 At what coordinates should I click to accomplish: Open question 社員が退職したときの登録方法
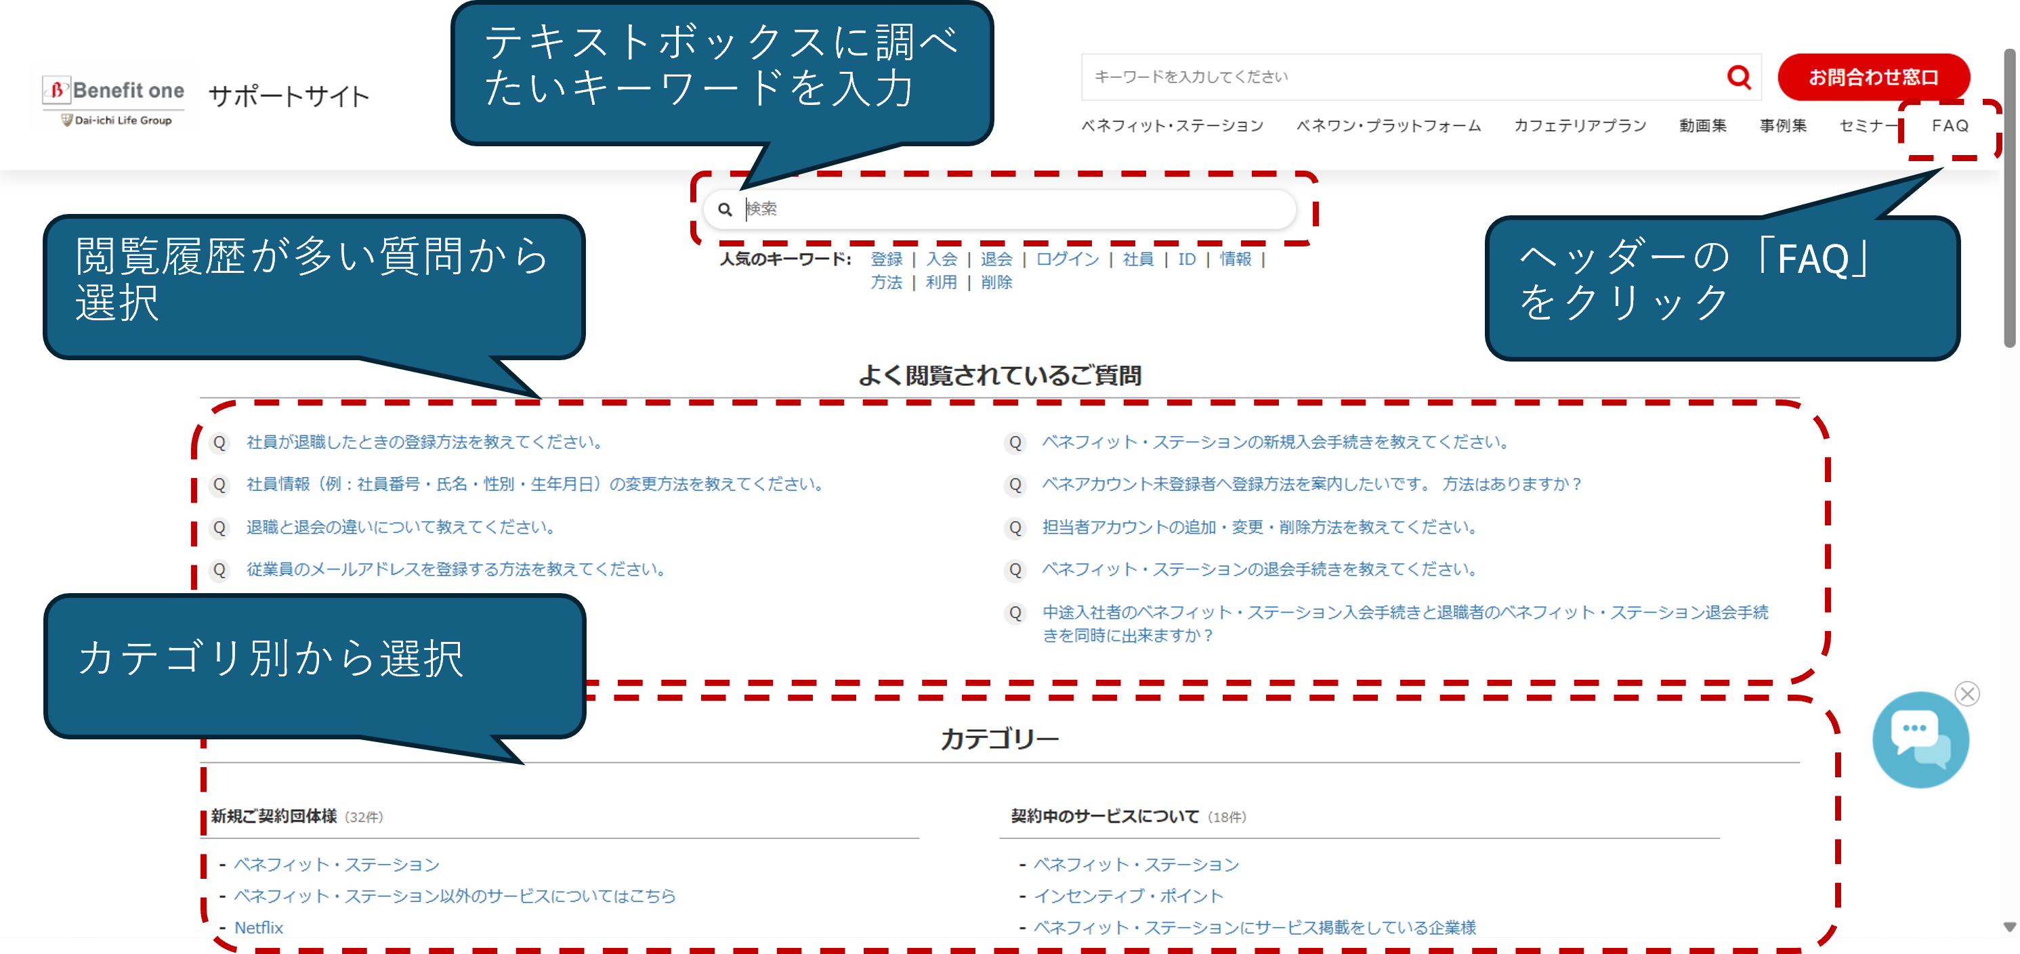pos(425,442)
